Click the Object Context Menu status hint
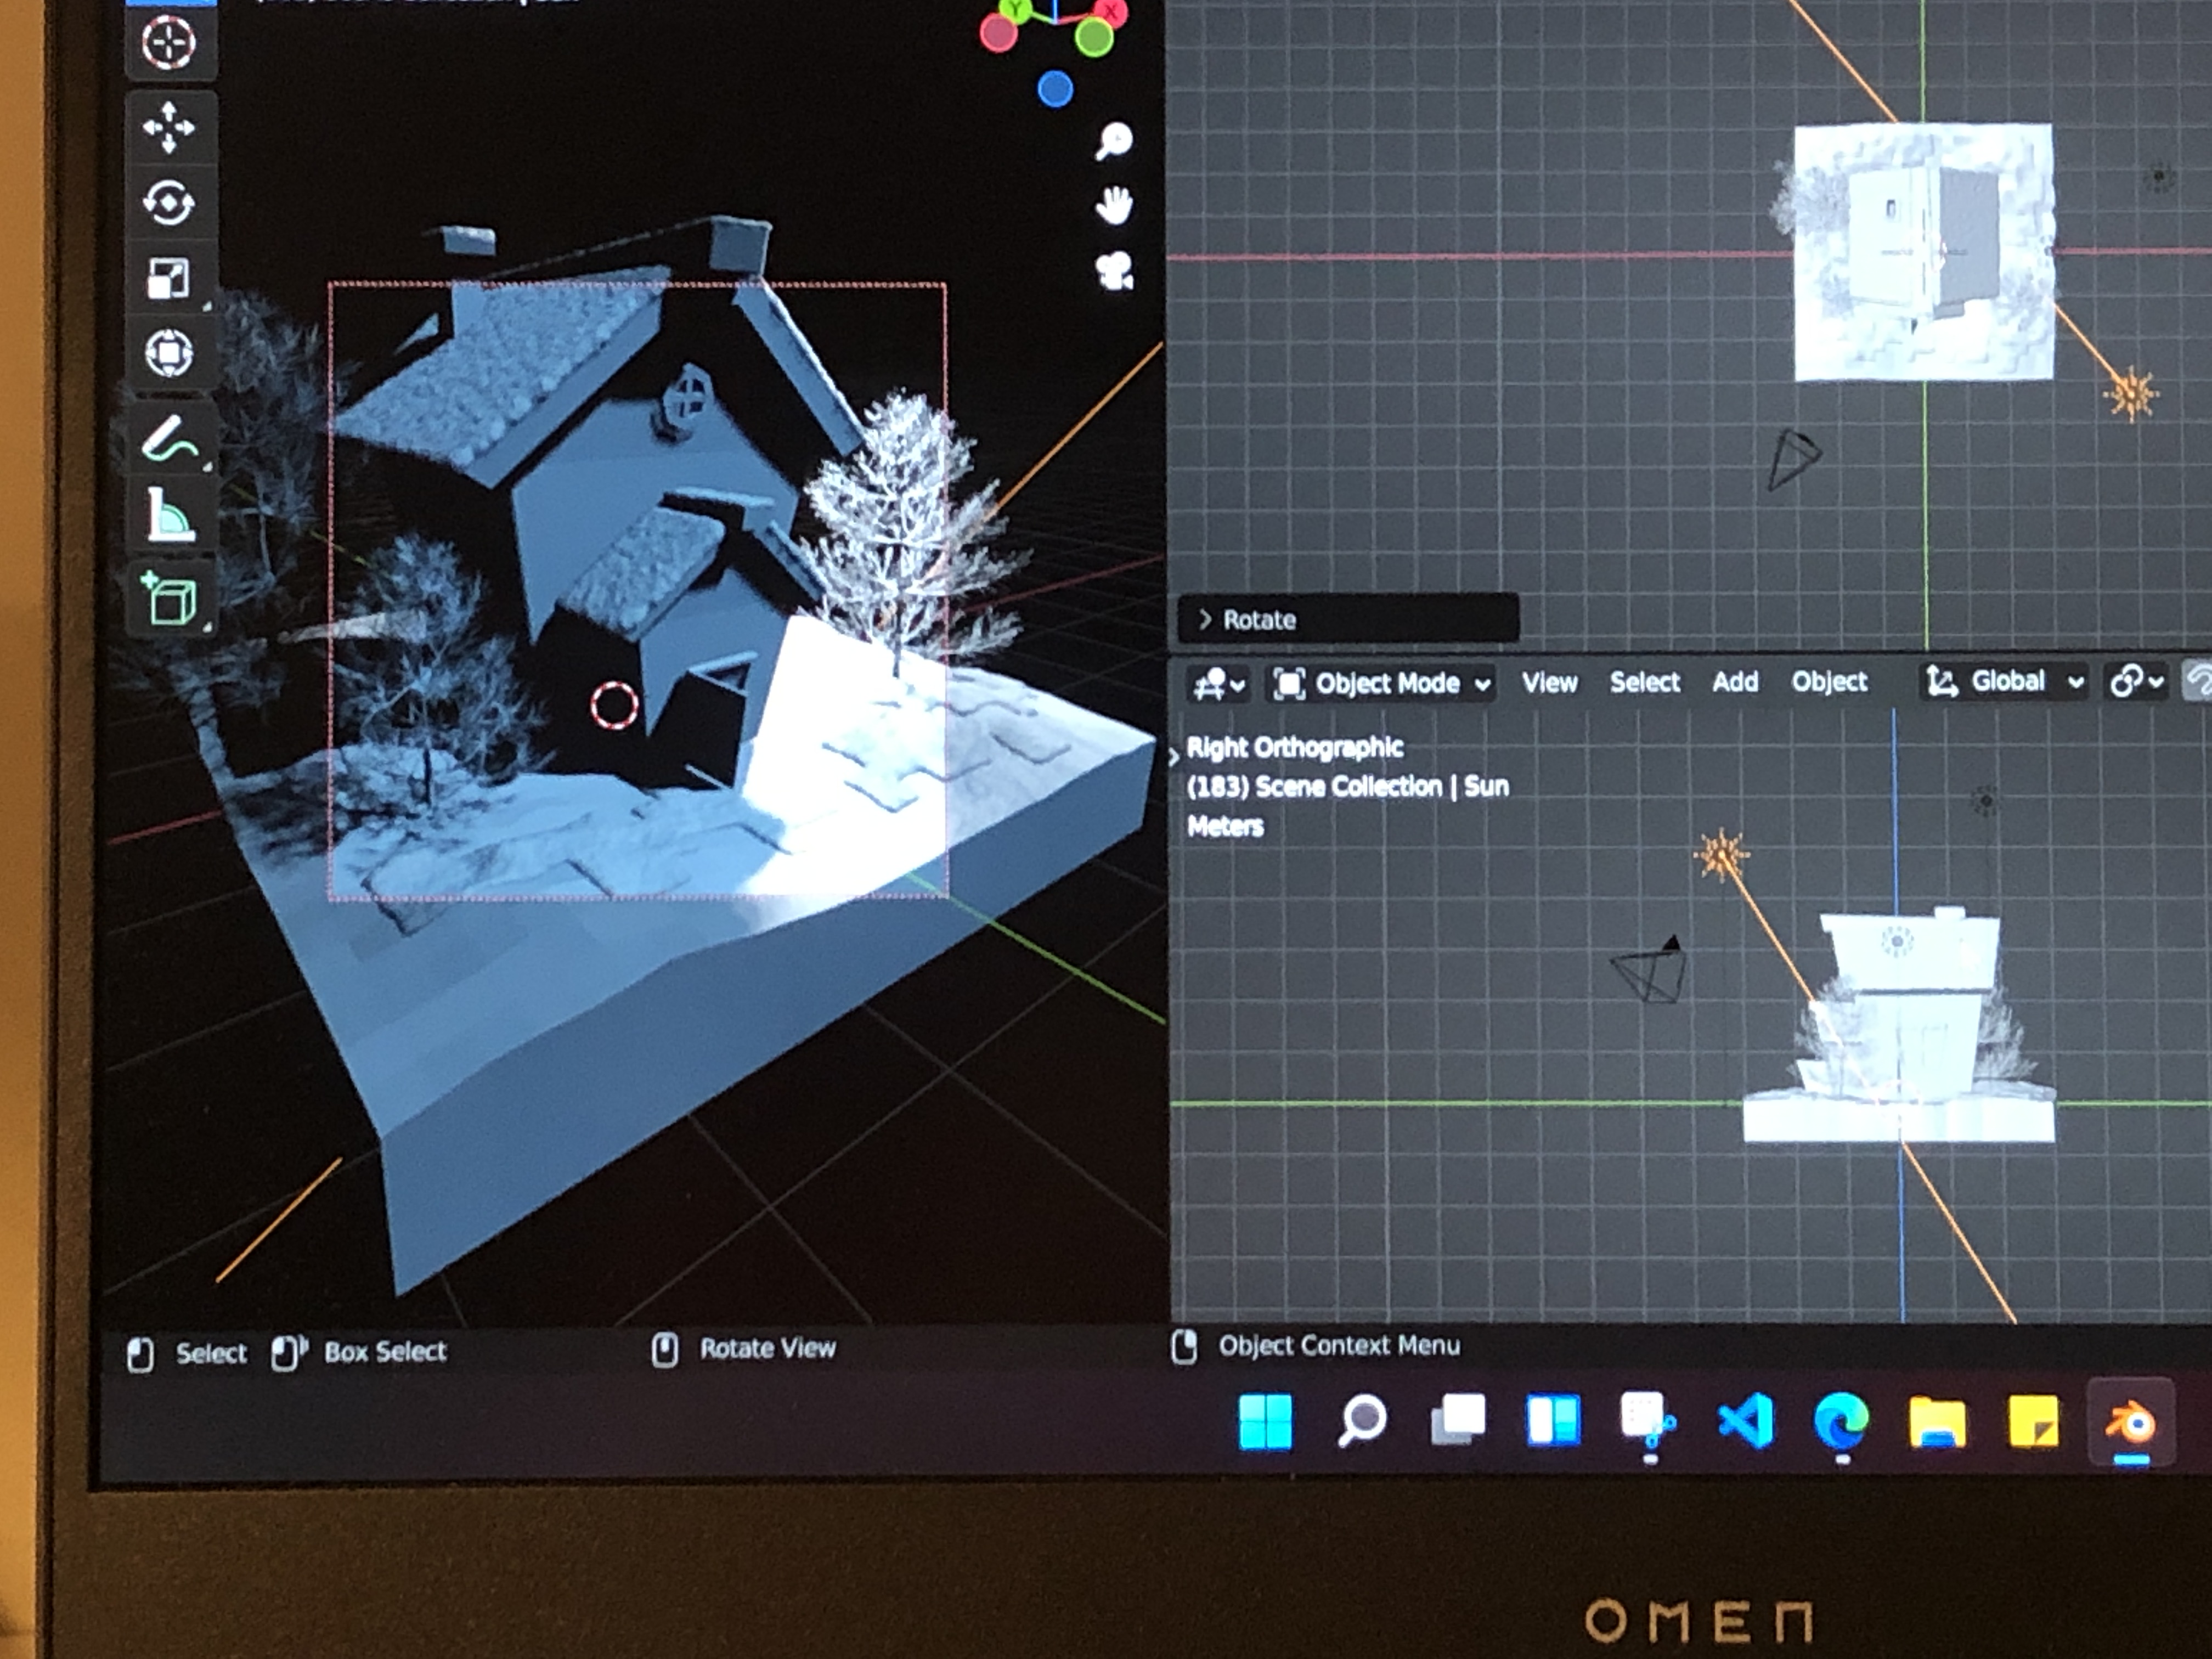 [1316, 1346]
